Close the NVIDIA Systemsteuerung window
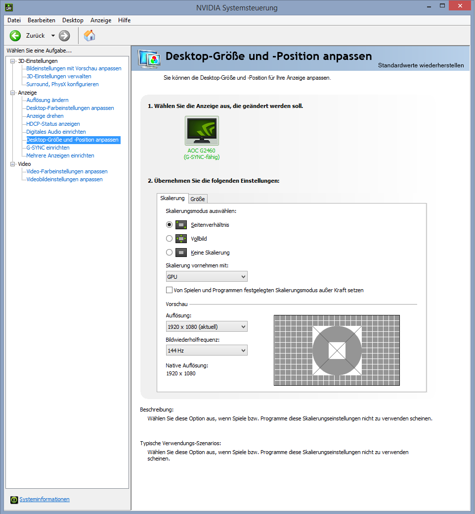Screen dimensions: 475x514 pos(460,5)
